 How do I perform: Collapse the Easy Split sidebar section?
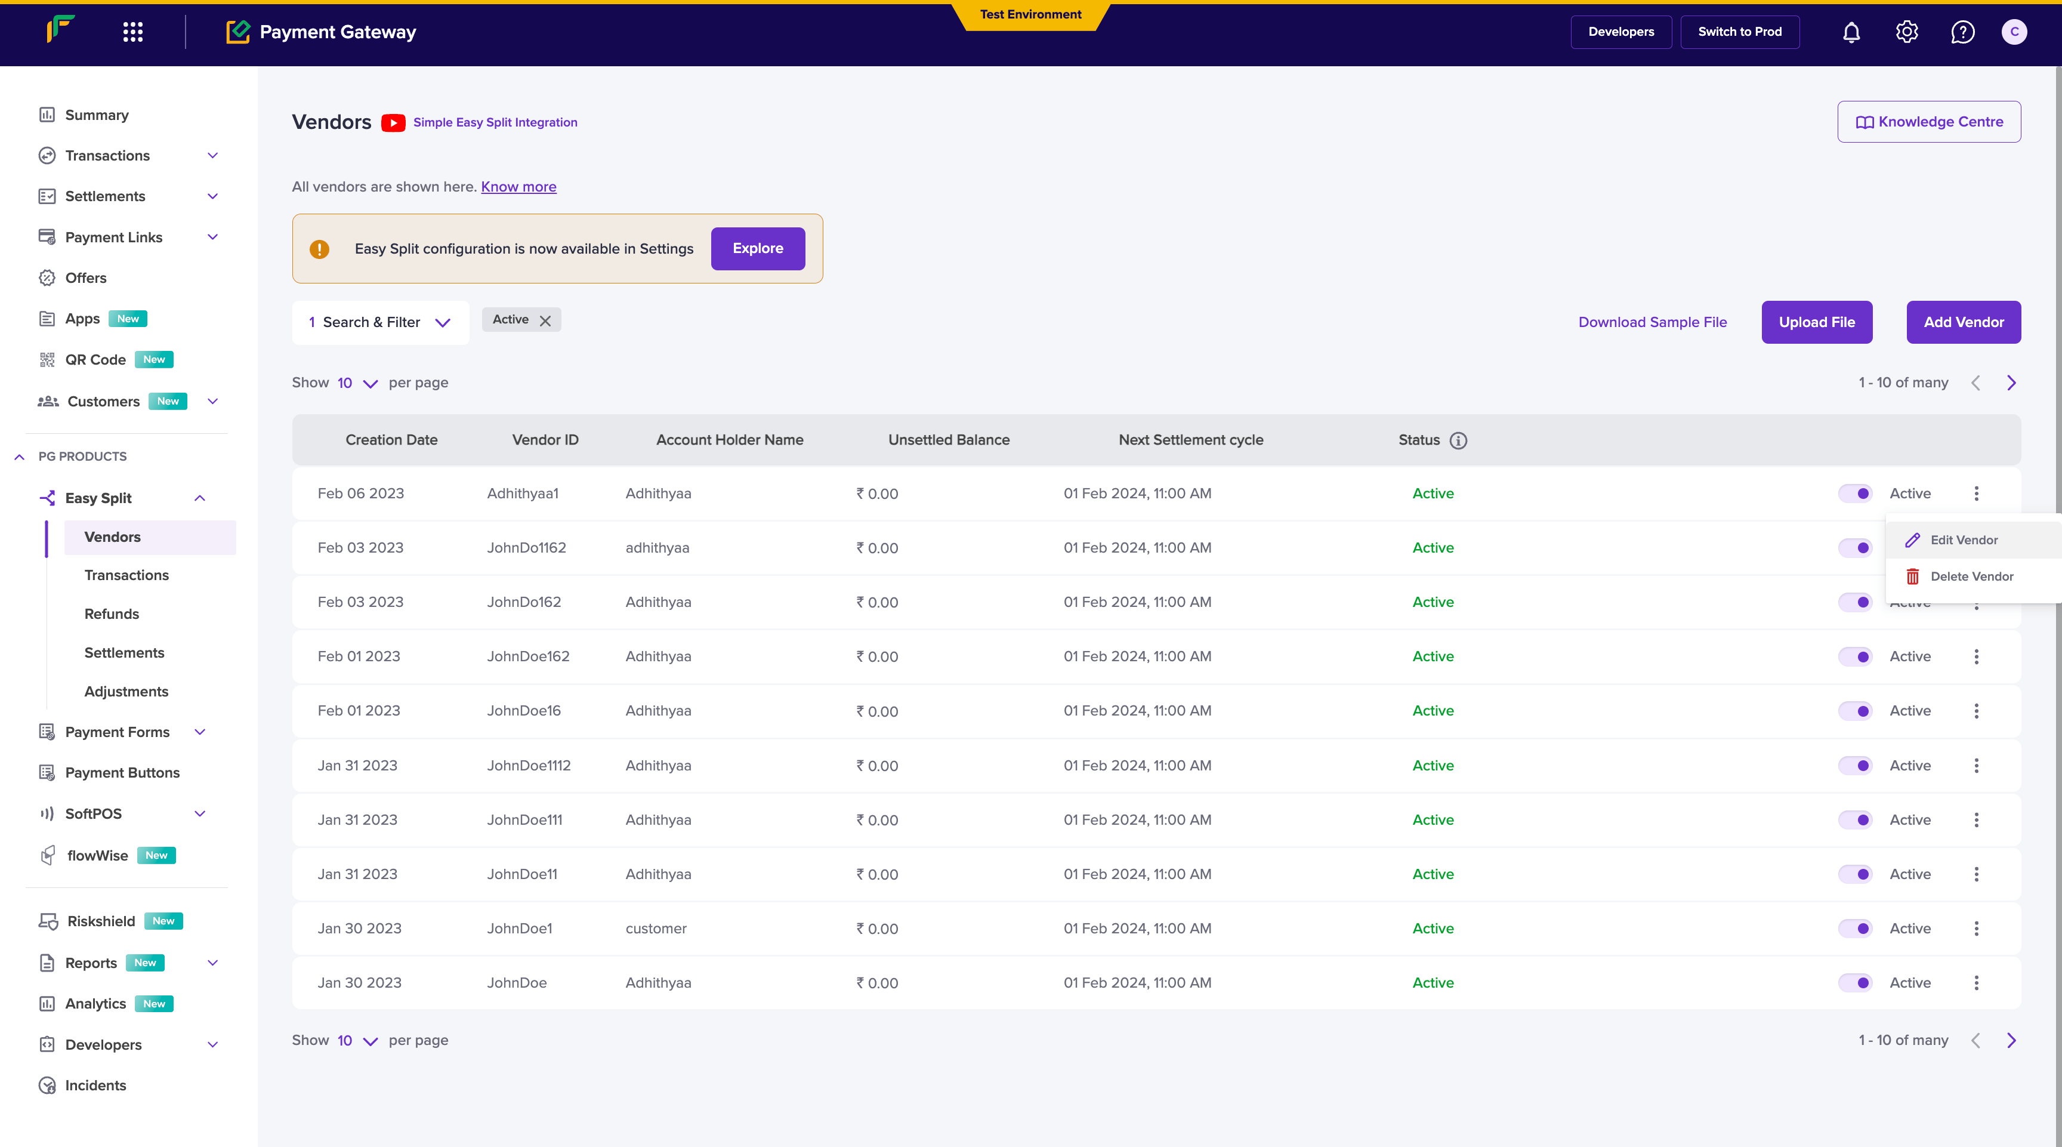coord(200,498)
